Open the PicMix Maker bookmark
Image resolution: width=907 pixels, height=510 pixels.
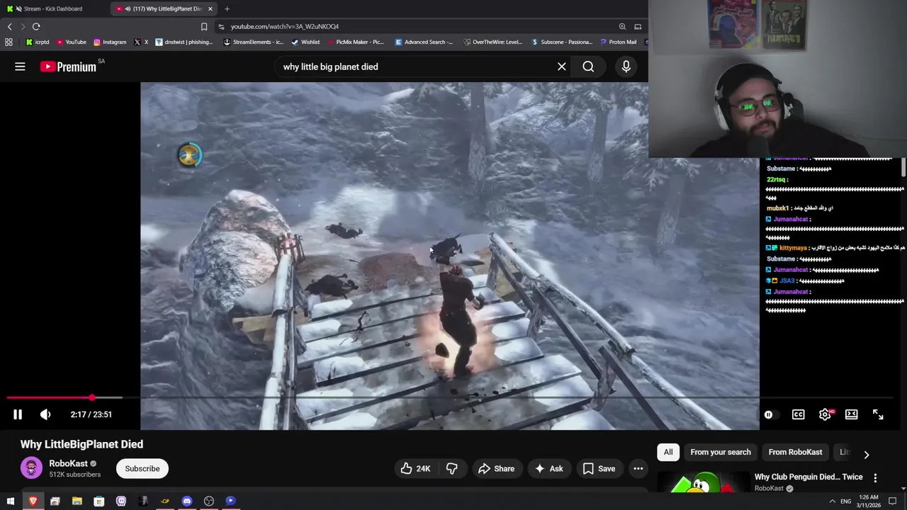tap(354, 42)
